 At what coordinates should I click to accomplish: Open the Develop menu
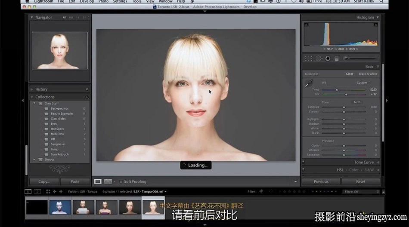tap(87, 1)
